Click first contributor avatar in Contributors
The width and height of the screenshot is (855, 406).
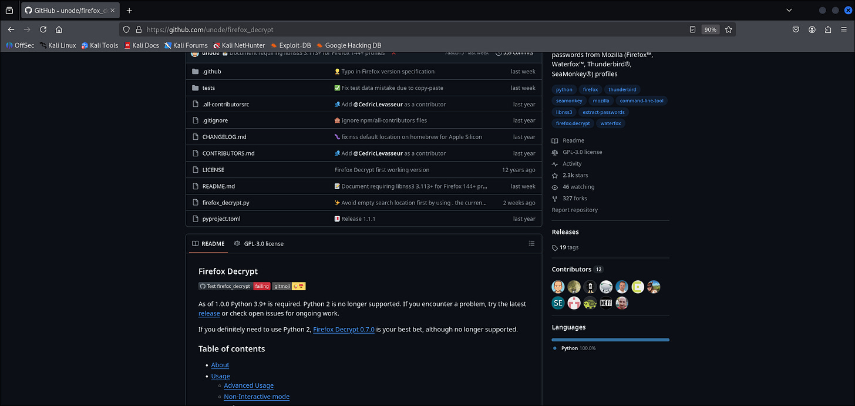[x=558, y=287]
